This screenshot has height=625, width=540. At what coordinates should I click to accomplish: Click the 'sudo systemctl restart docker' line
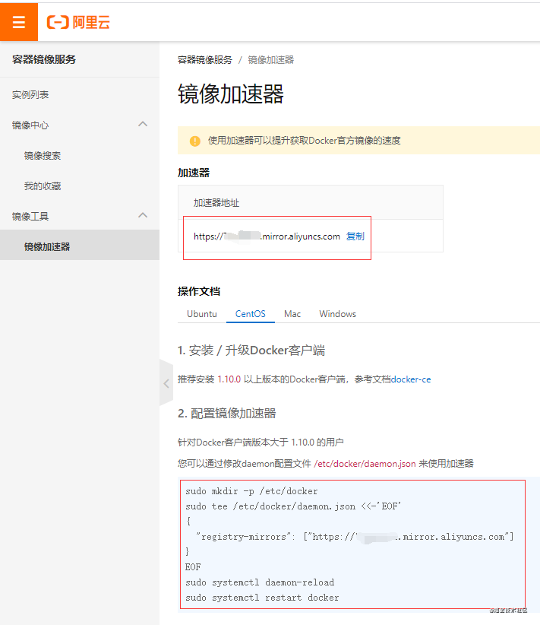(x=262, y=598)
